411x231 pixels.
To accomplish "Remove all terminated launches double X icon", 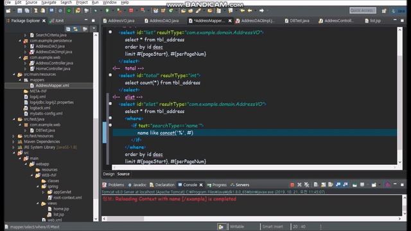I will (306, 185).
